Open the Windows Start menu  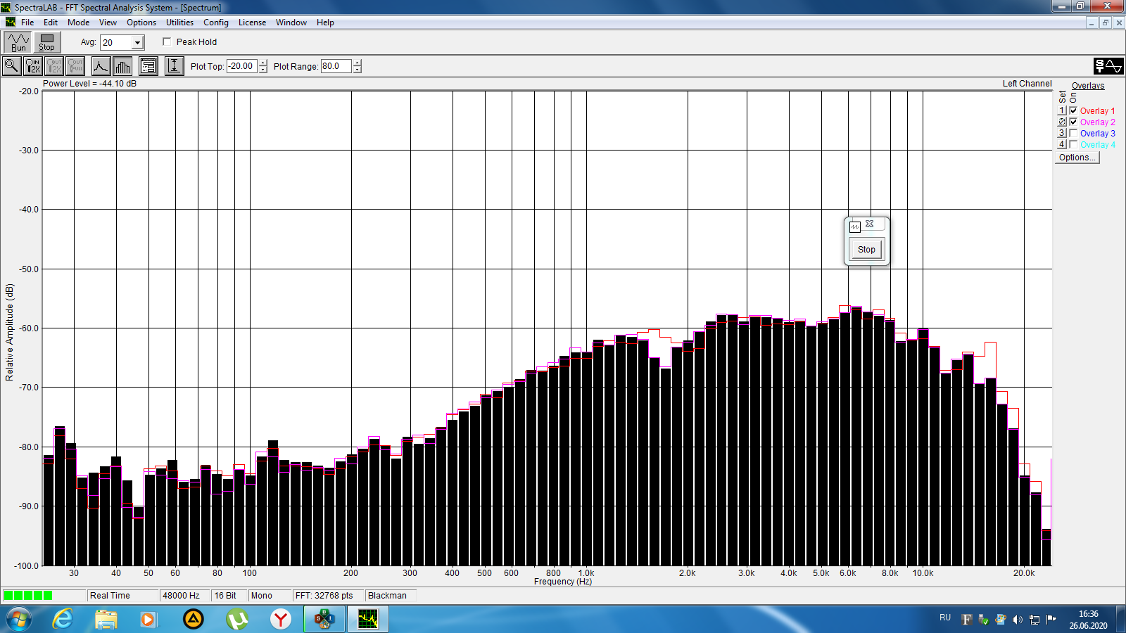19,620
